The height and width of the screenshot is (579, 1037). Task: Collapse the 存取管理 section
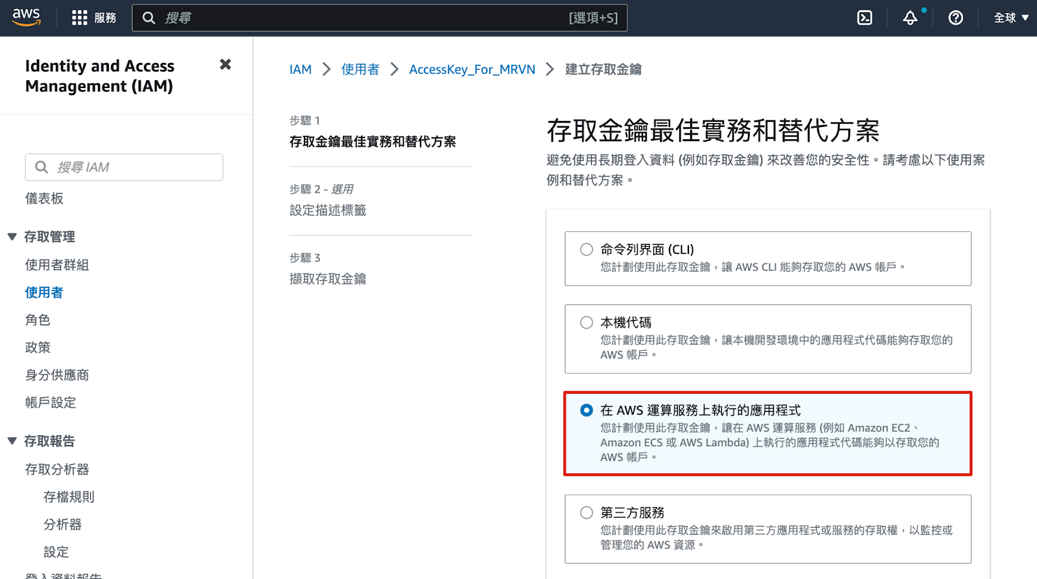coord(12,237)
